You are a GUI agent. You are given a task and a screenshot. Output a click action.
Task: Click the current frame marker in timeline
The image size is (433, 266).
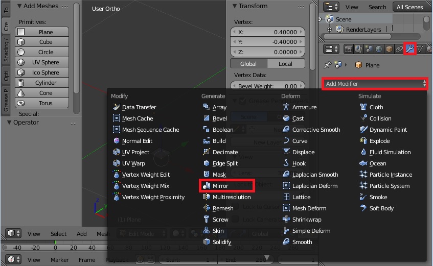(56, 243)
